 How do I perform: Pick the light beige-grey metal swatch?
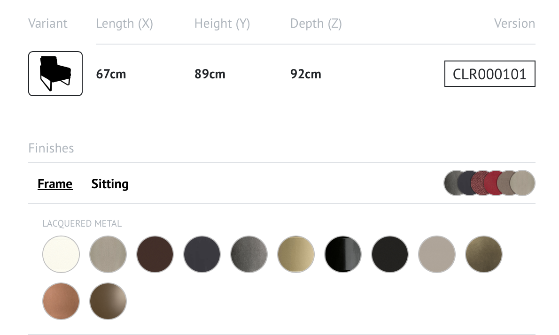[108, 254]
